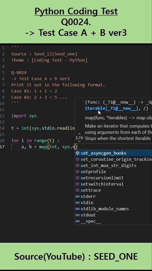Select set_asyncgen_hooks autocomplete suggestion
152x271 pixels.
tap(114, 153)
